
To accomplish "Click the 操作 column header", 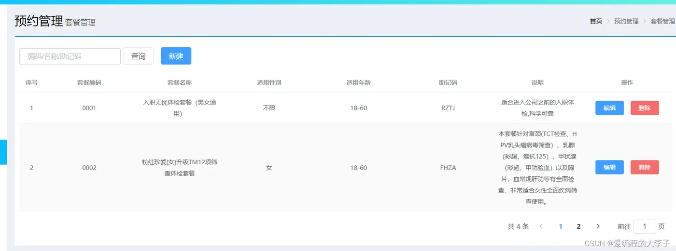I will tap(627, 82).
